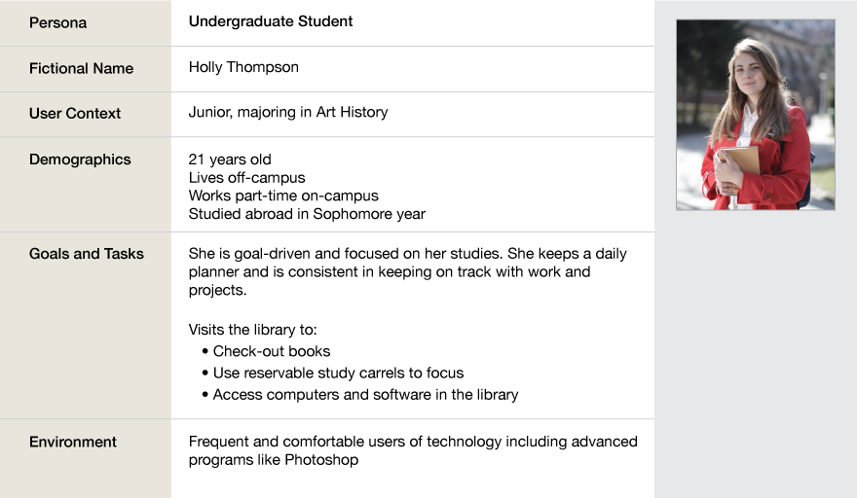This screenshot has height=498, width=857.
Task: Click the Visits the library to: line
Action: (x=252, y=330)
